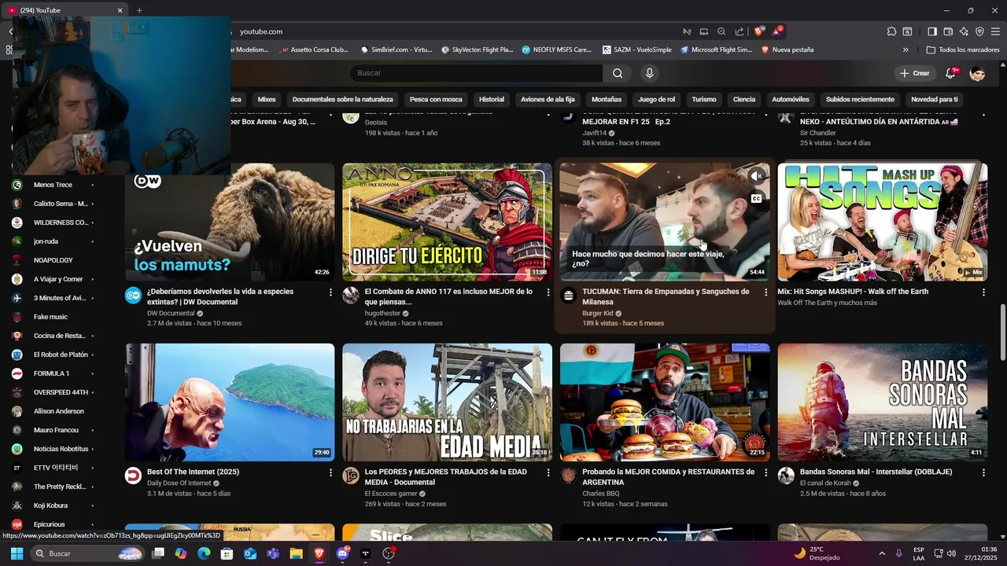This screenshot has width=1007, height=566.
Task: Select the Juego de rol chip
Action: click(x=656, y=100)
